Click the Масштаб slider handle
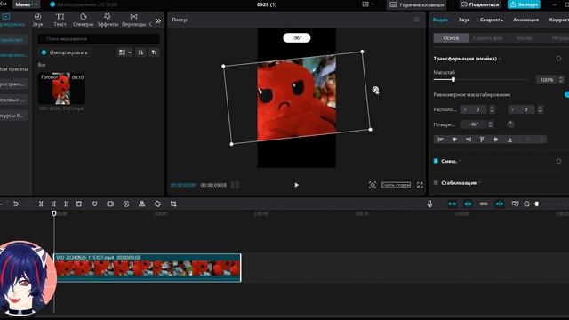 point(453,79)
